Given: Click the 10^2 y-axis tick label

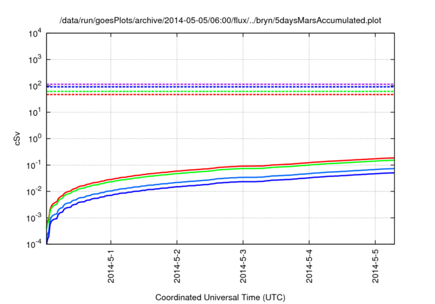Looking at the screenshot, I should (34, 86).
